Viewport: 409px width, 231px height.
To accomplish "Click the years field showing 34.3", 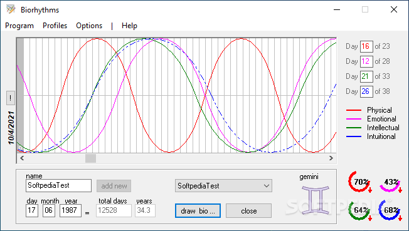I will point(146,210).
